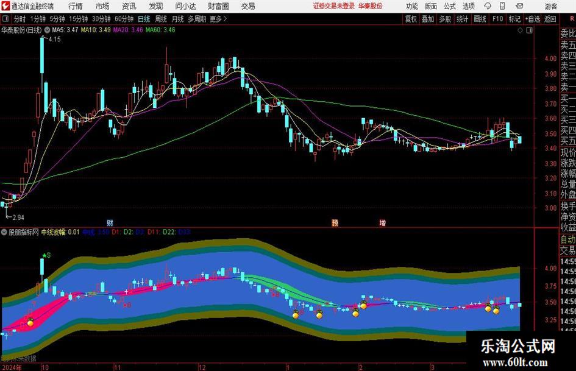Select the 30分钟 period
Image resolution: width=576 pixels, height=371 pixels.
[101, 19]
